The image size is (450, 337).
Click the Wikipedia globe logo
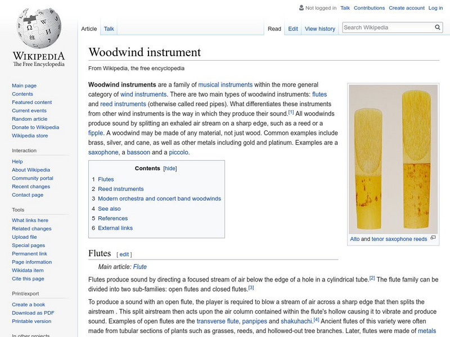point(39,28)
